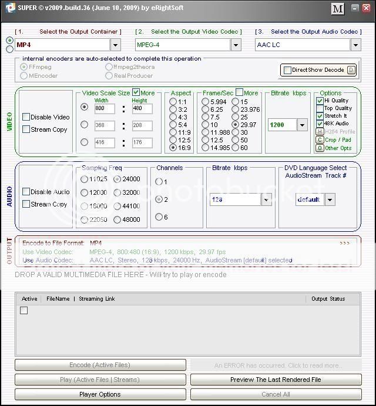Check Disable Audio
Viewport: 376px width, 406px height.
pyautogui.click(x=26, y=192)
